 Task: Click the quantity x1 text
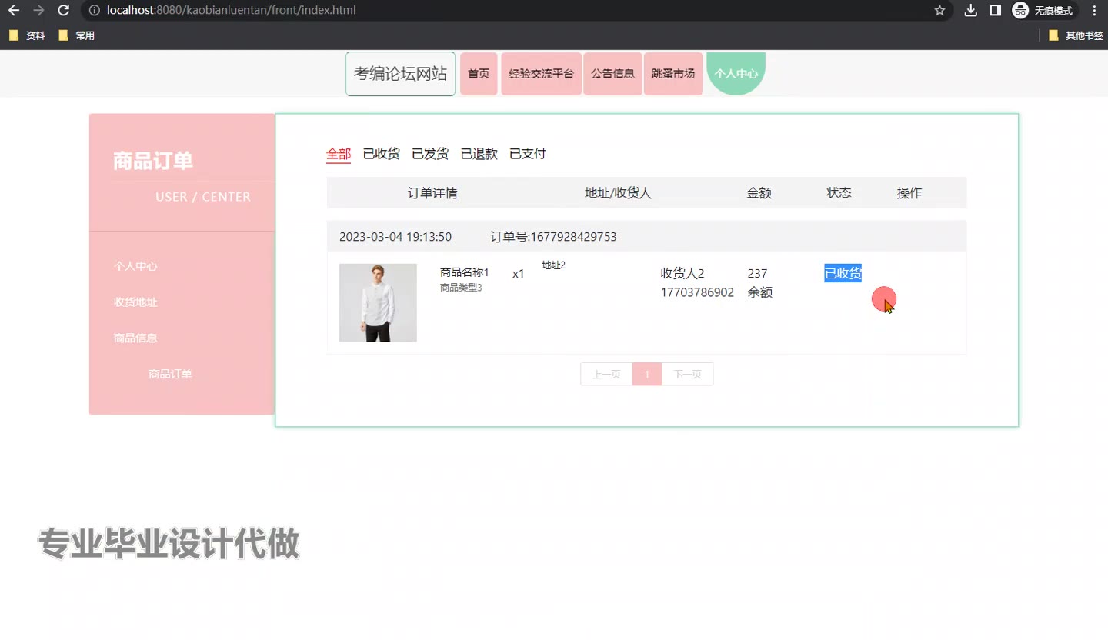coord(519,273)
